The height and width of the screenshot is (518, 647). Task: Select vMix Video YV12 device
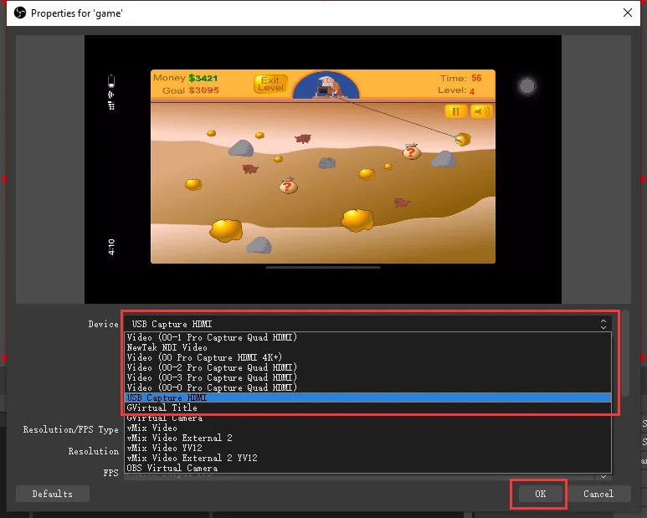click(367, 448)
